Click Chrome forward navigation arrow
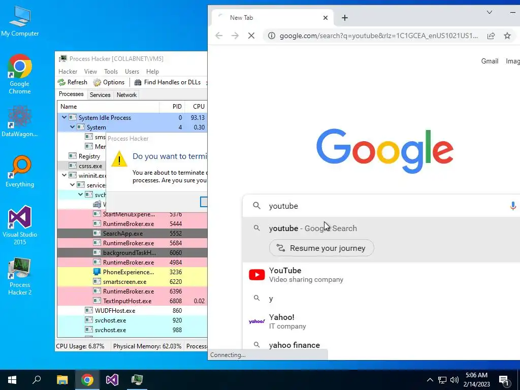Image resolution: width=520 pixels, height=390 pixels. pos(235,36)
